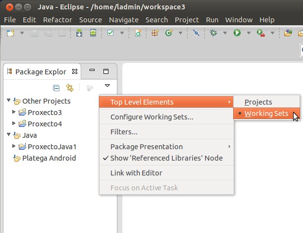Click the Android Lint check icon
This screenshot has height=233, width=303.
pos(110,33)
